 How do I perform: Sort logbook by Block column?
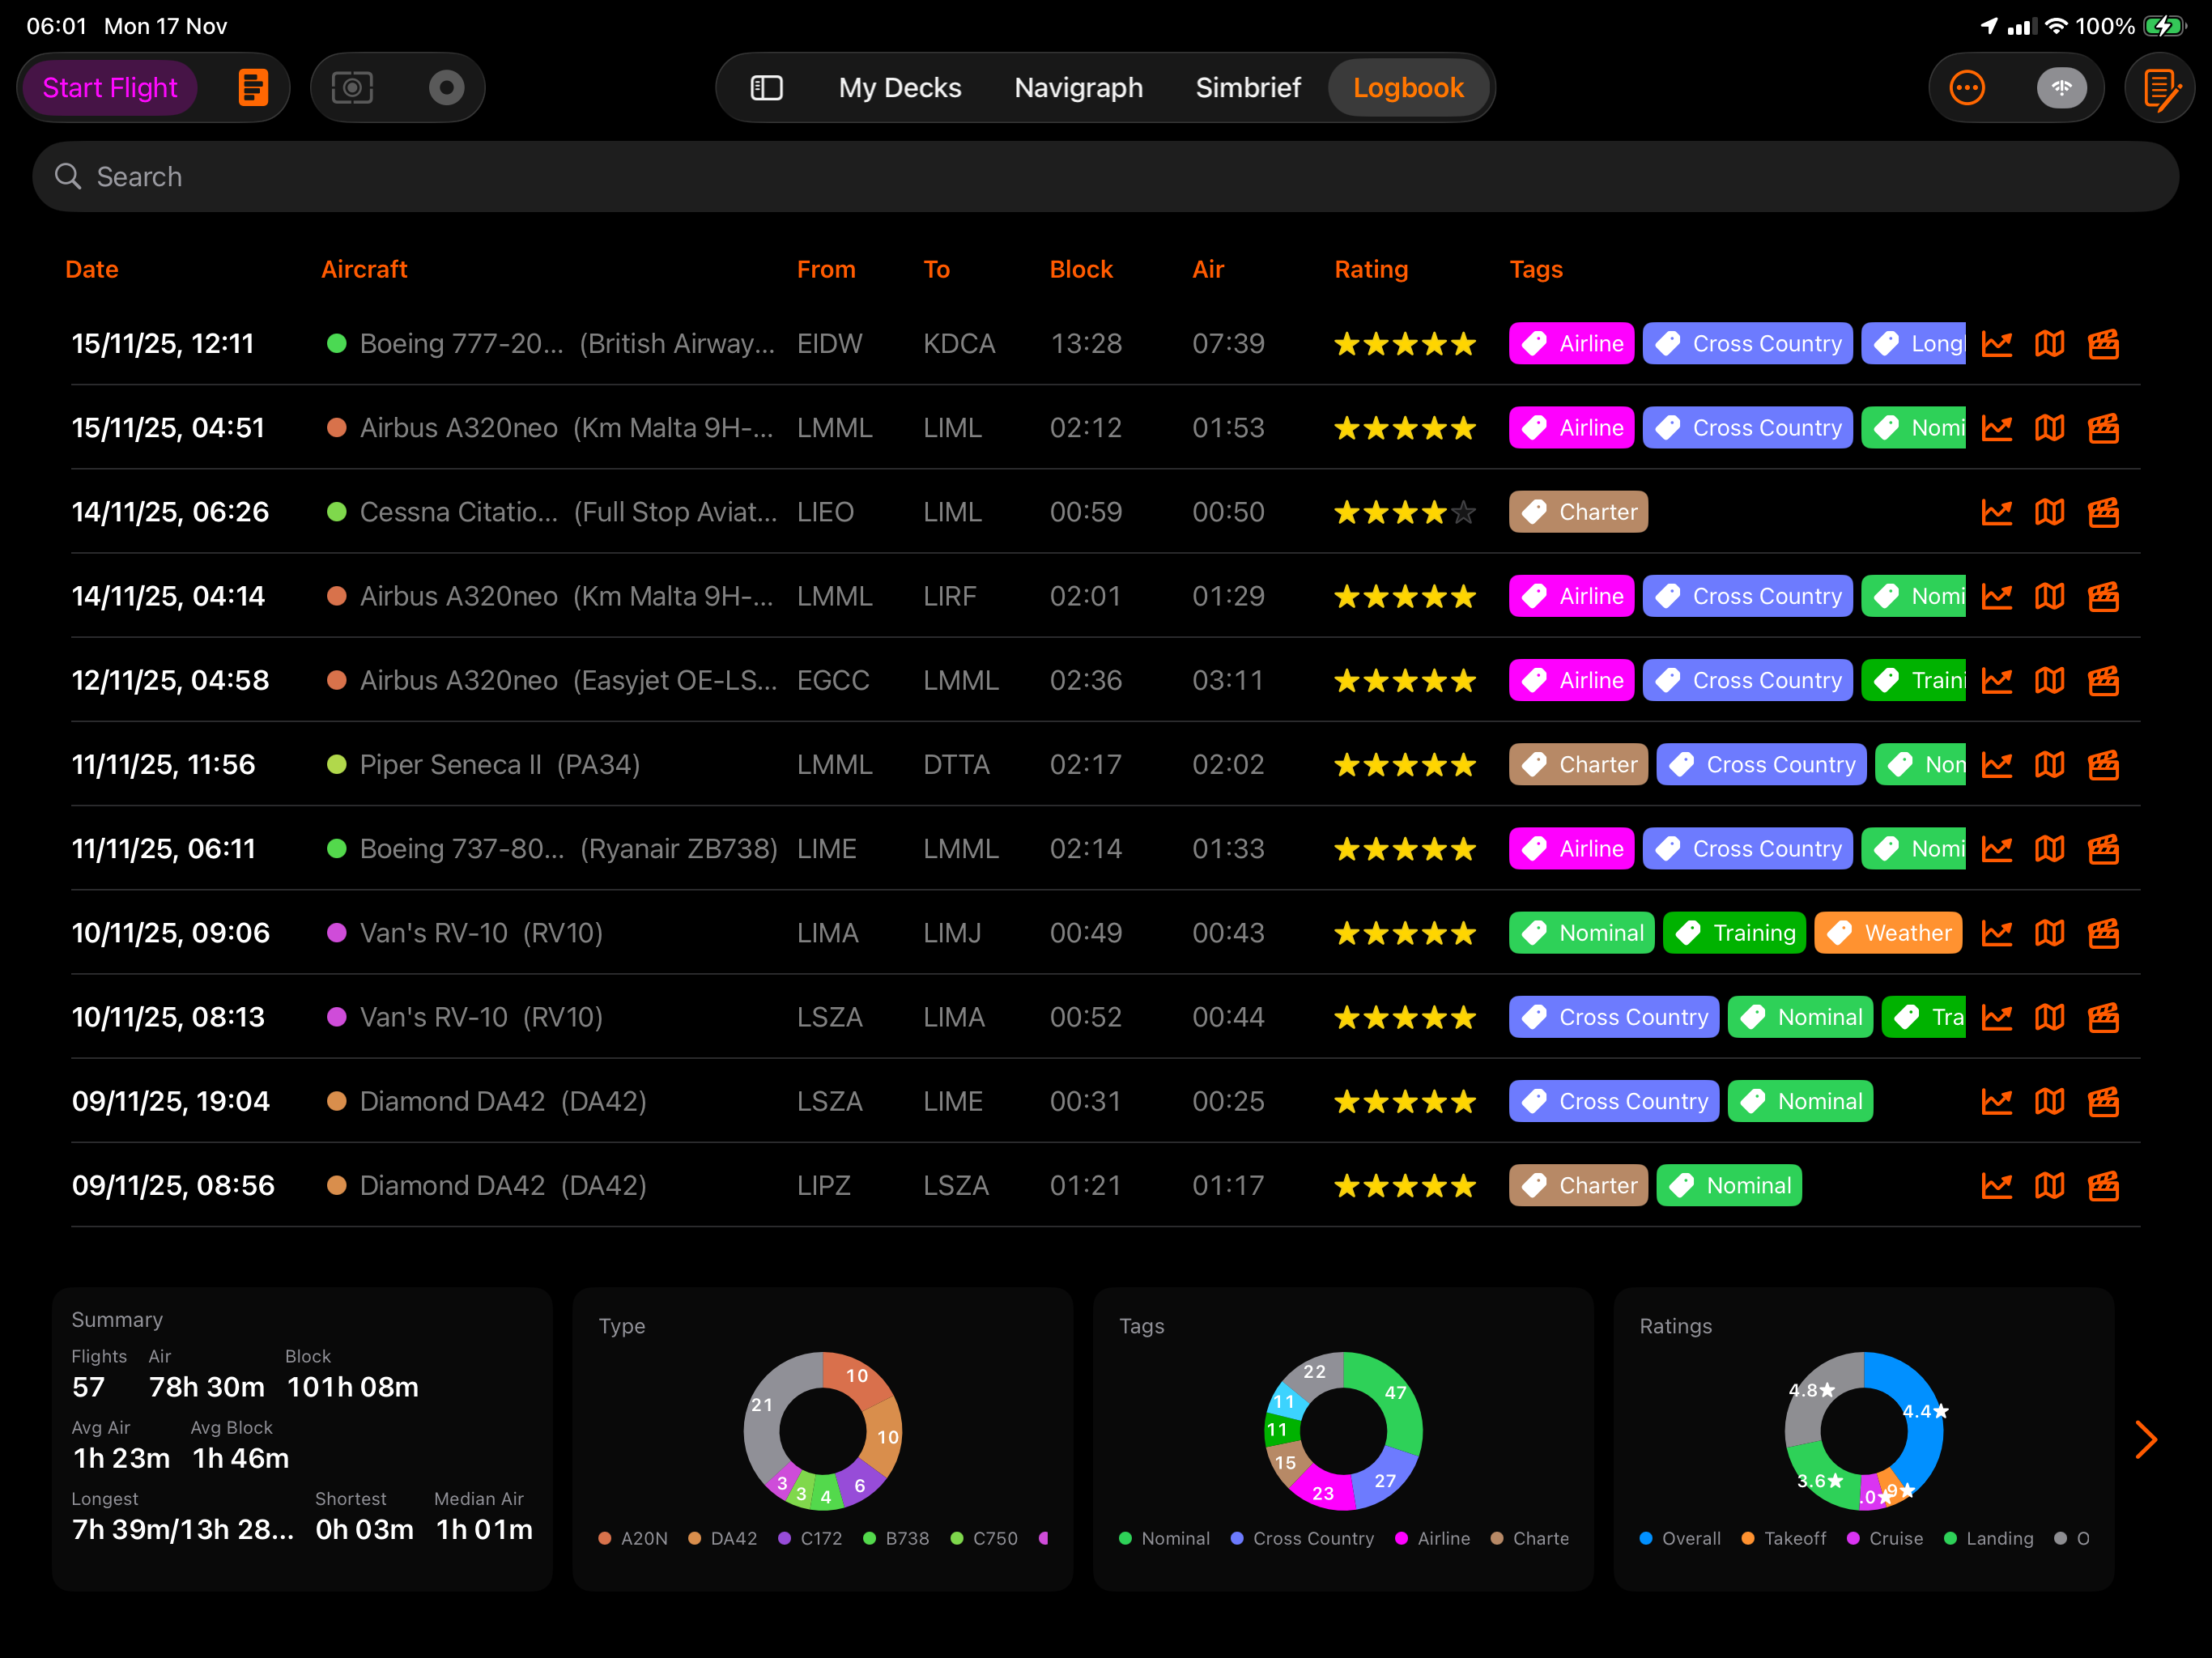coord(1081,269)
